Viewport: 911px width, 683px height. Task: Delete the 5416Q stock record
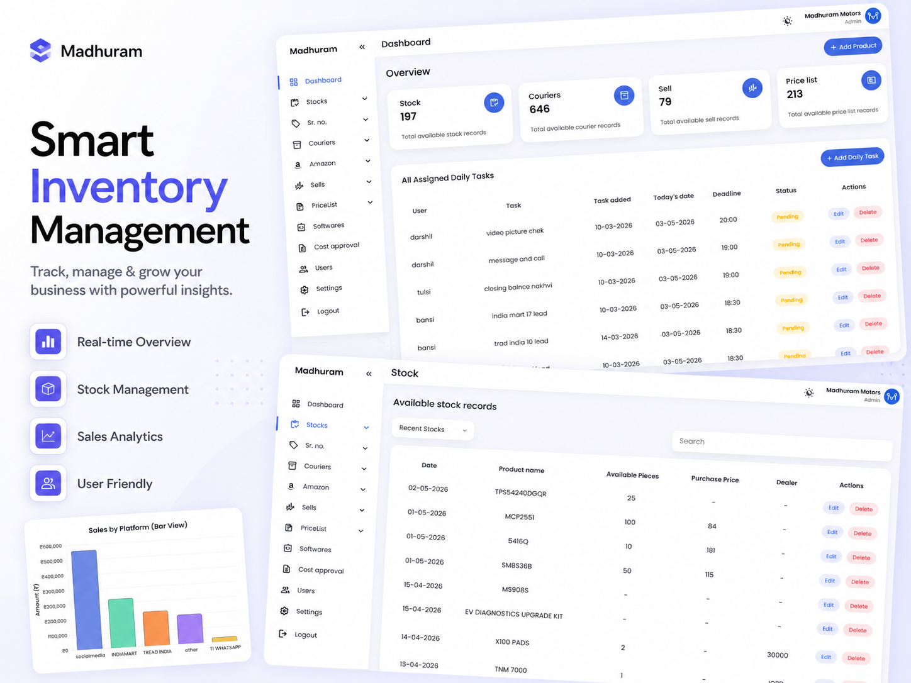pos(861,558)
